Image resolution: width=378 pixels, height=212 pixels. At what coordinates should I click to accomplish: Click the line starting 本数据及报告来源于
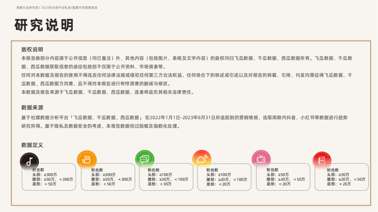point(108,92)
